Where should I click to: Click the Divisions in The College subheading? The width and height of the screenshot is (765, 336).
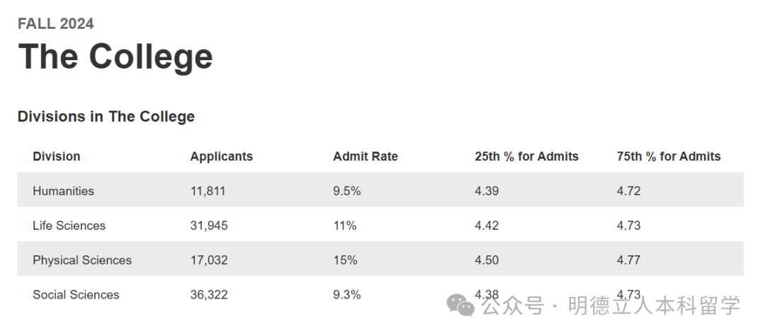[106, 117]
